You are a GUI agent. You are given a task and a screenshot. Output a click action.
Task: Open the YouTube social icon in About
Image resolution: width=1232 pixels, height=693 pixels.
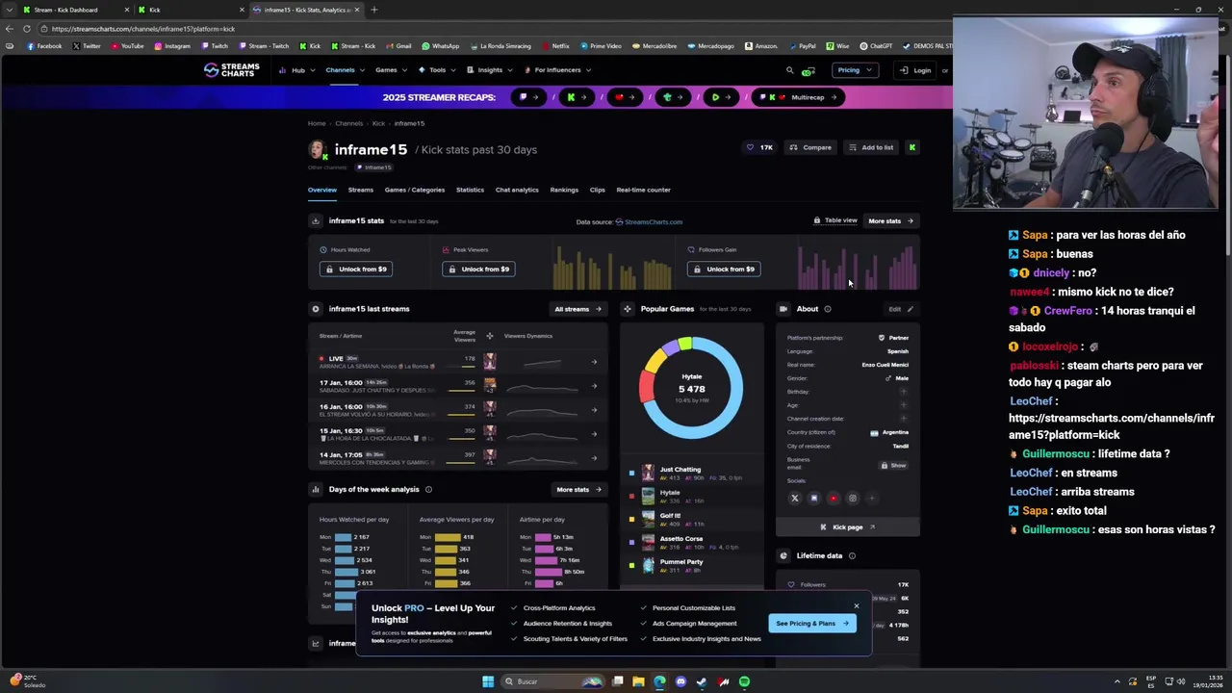pos(833,499)
